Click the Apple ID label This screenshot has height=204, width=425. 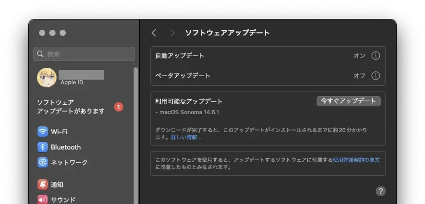pos(72,82)
